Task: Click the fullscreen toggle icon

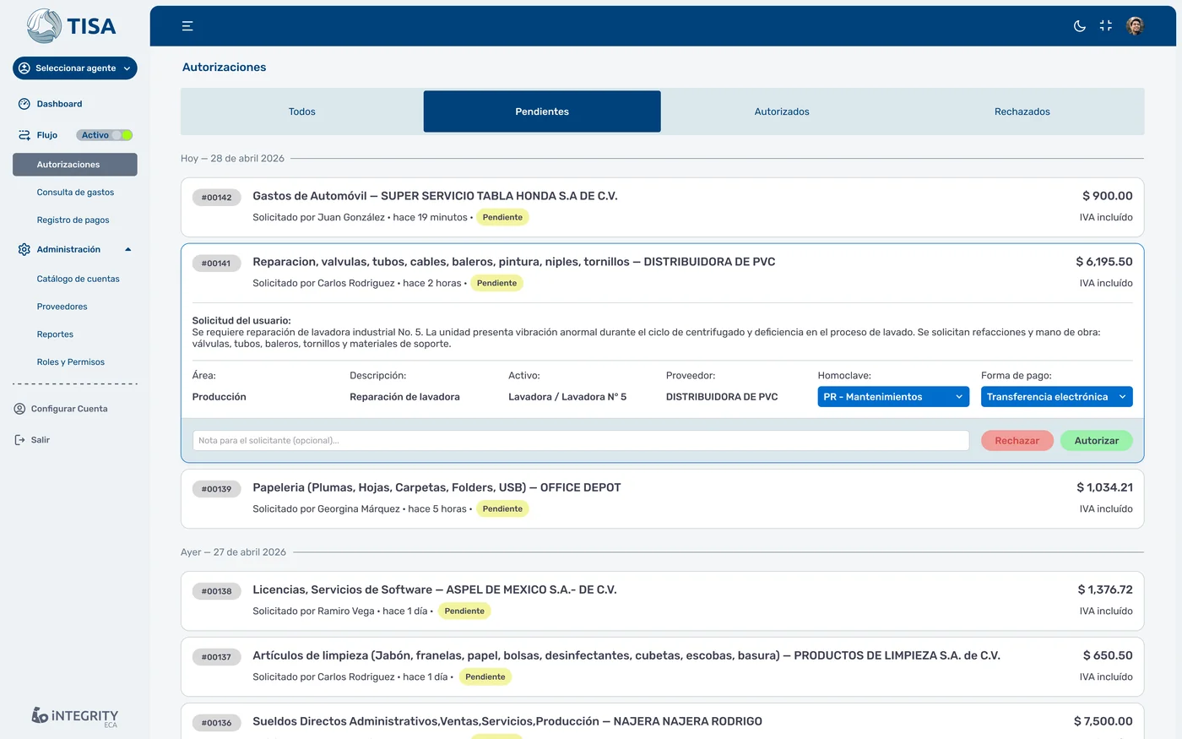Action: tap(1106, 26)
